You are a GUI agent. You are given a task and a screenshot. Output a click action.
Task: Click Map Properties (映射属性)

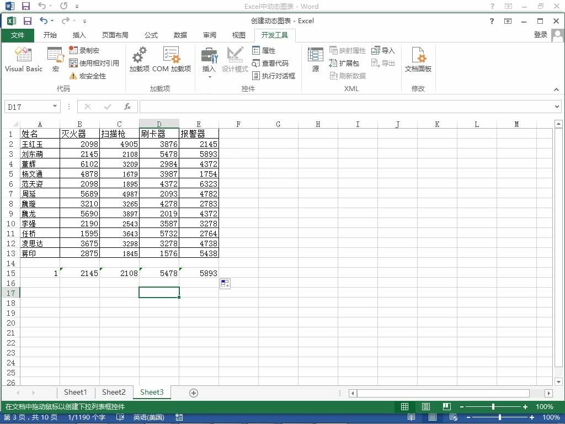(x=348, y=50)
